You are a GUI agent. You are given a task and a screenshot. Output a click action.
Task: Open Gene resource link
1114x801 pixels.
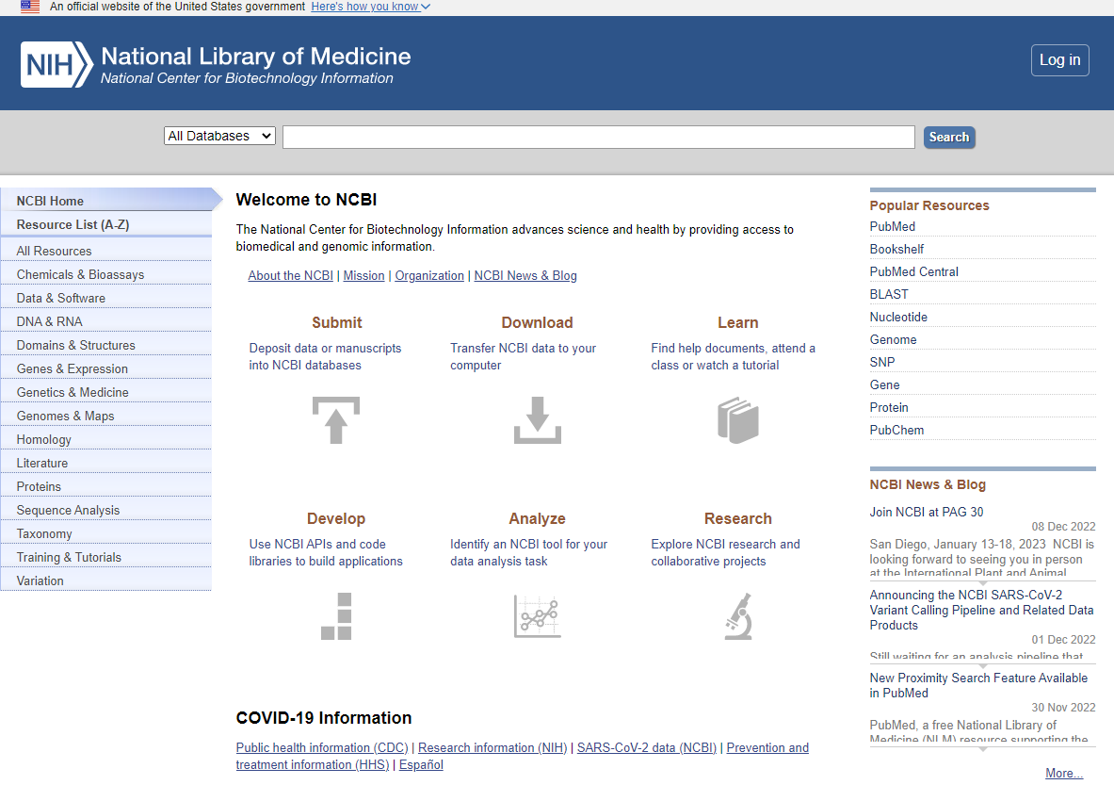(884, 384)
